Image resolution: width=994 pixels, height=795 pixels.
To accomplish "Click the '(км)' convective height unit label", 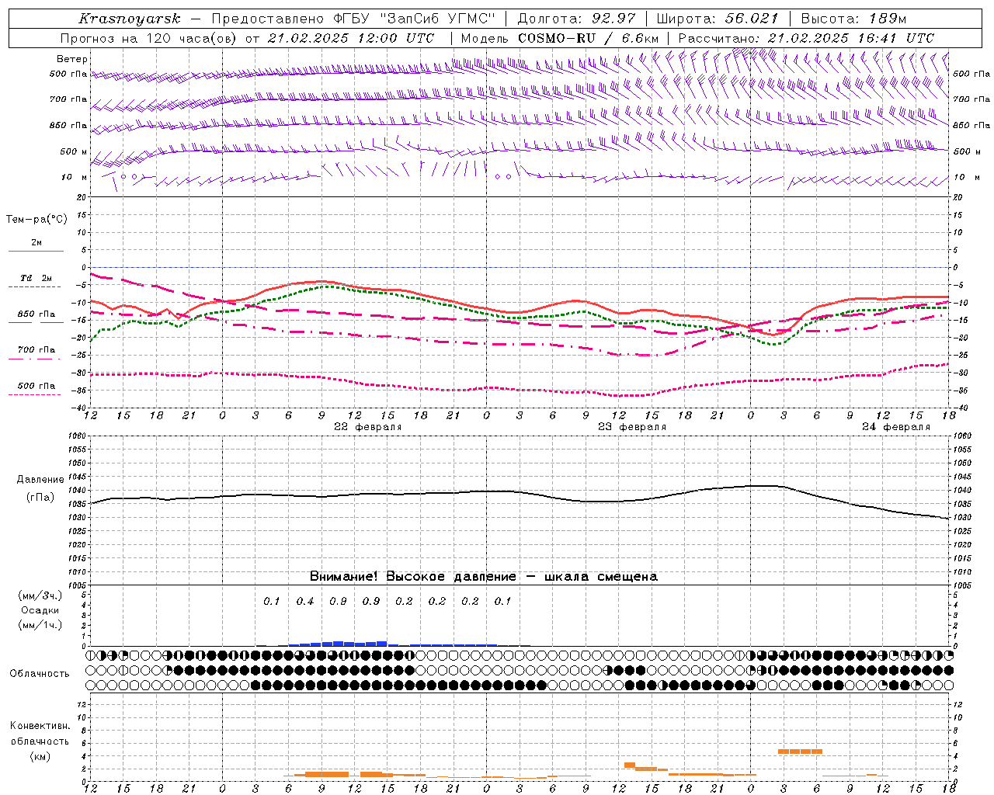I will 40,756.
